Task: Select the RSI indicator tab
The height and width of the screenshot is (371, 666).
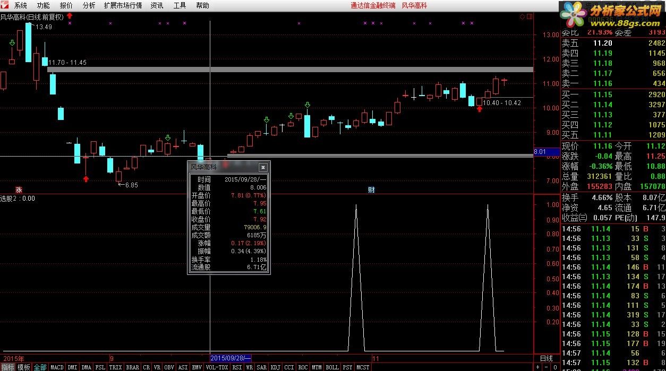Action: click(x=237, y=367)
